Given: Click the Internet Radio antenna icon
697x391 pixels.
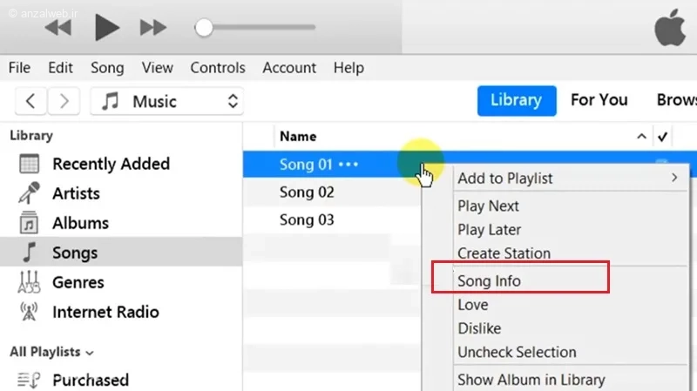Looking at the screenshot, I should [x=29, y=312].
